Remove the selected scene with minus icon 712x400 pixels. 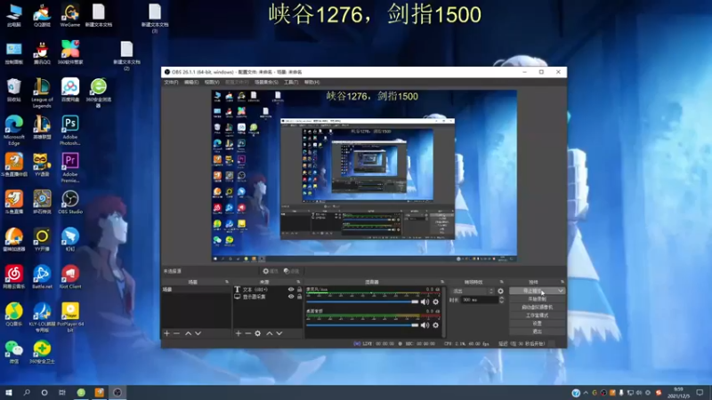tap(176, 333)
